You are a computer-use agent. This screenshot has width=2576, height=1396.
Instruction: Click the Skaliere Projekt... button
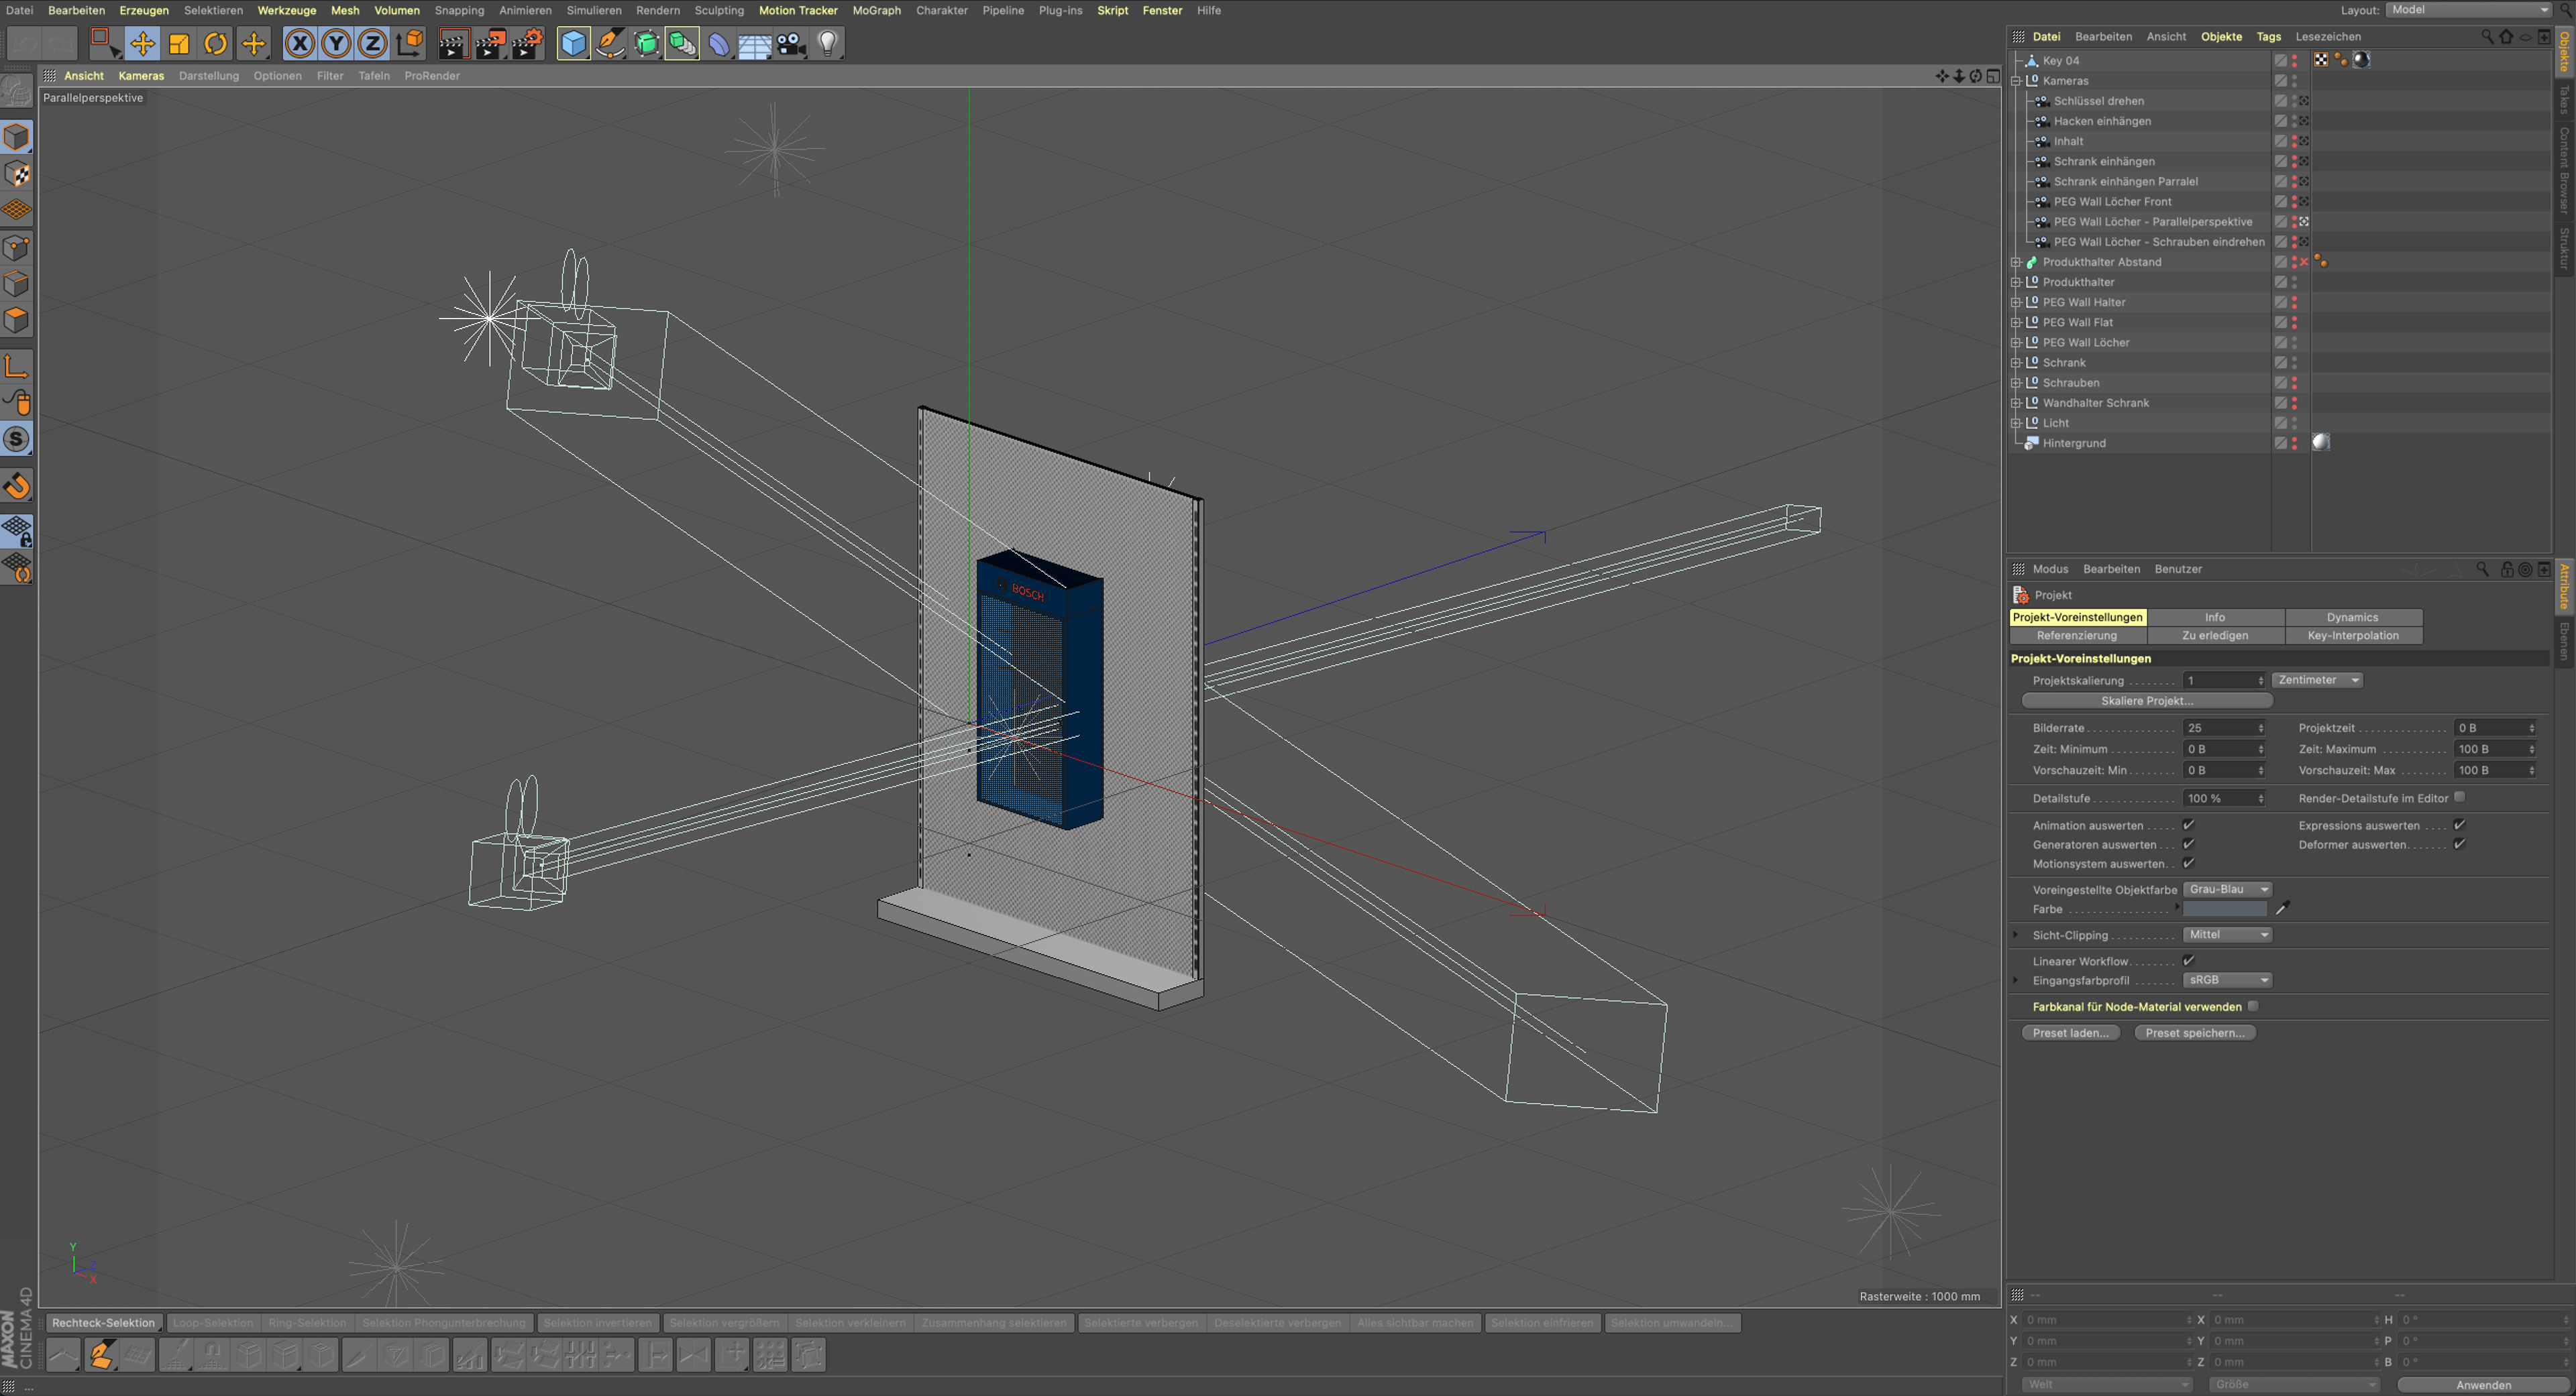[x=2146, y=701]
